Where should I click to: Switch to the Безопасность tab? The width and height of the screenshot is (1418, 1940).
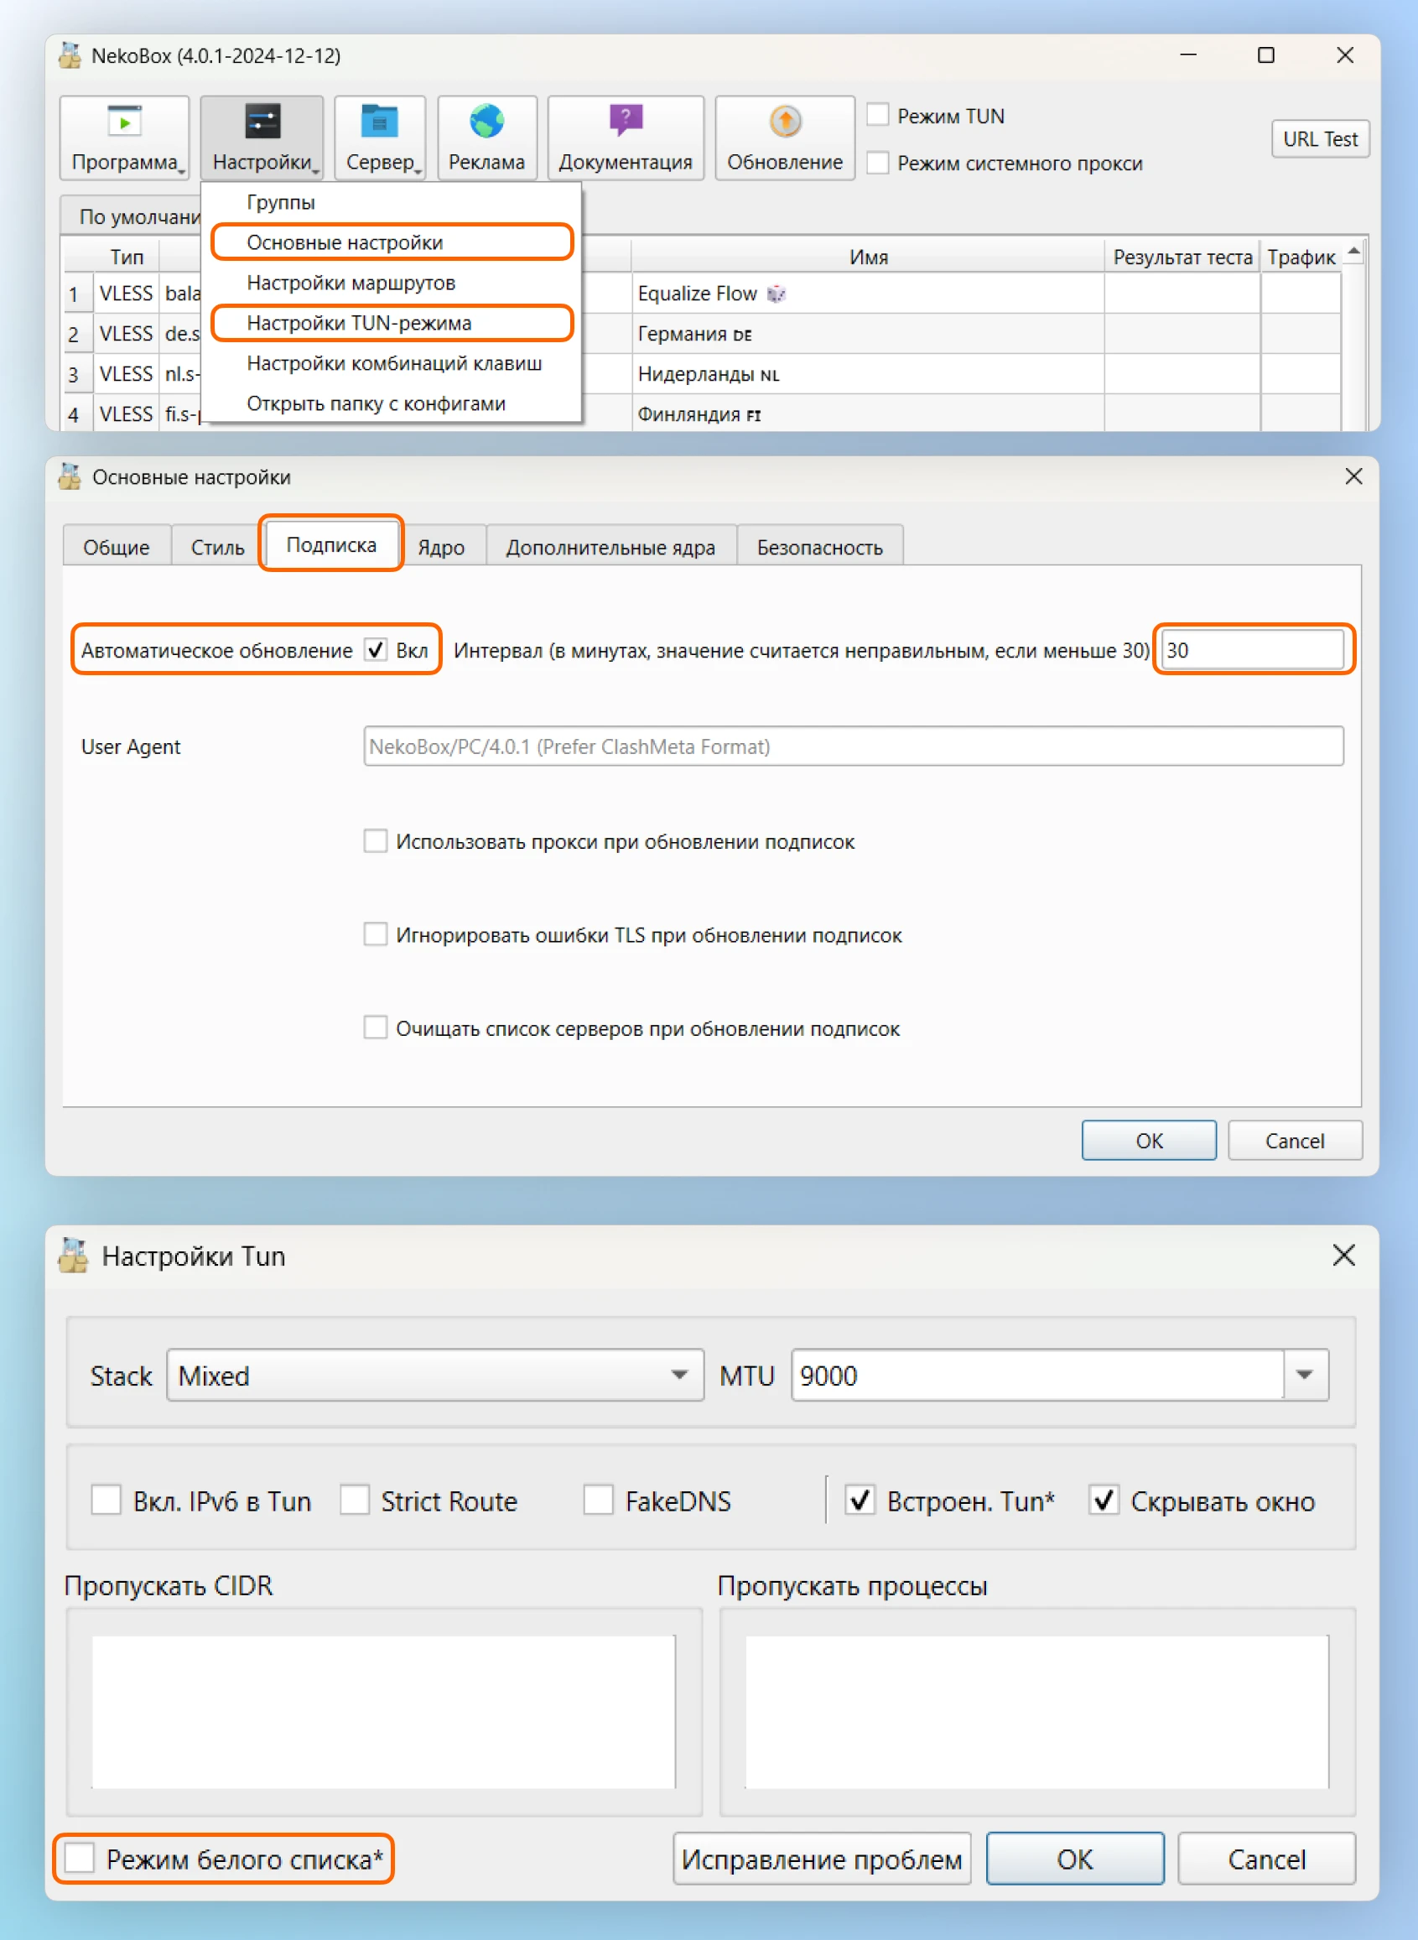(x=819, y=547)
